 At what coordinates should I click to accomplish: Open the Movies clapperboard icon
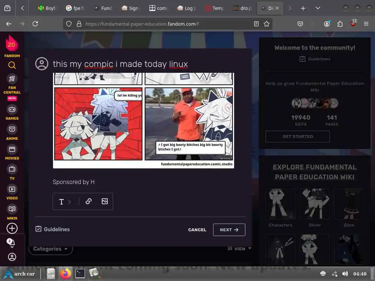click(x=12, y=149)
